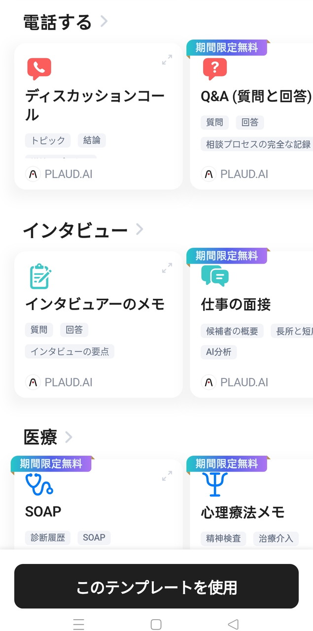Tap the トピック tag on Discussion Call
The width and height of the screenshot is (313, 631).
[x=48, y=140]
